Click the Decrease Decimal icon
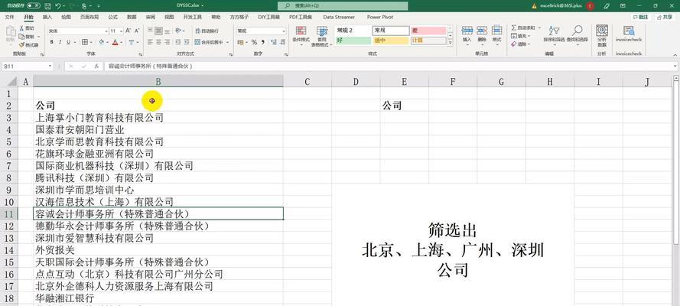The height and width of the screenshot is (306, 680). click(283, 43)
